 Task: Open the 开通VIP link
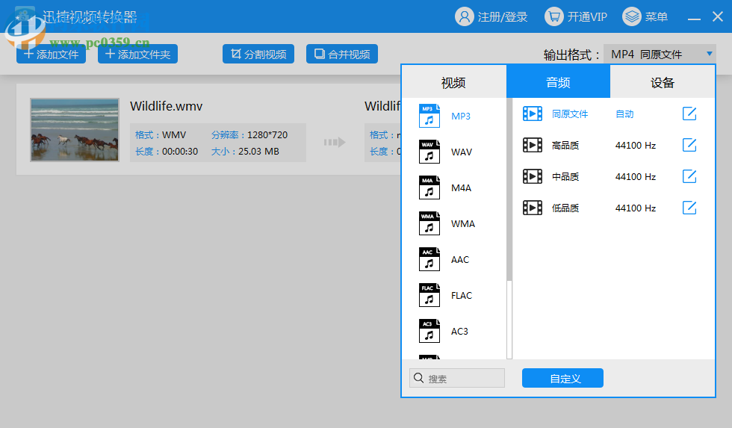[587, 17]
